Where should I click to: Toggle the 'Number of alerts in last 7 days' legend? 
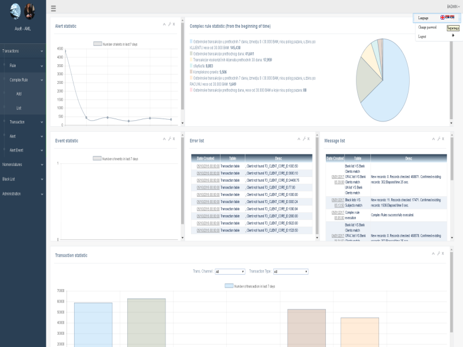click(115, 44)
